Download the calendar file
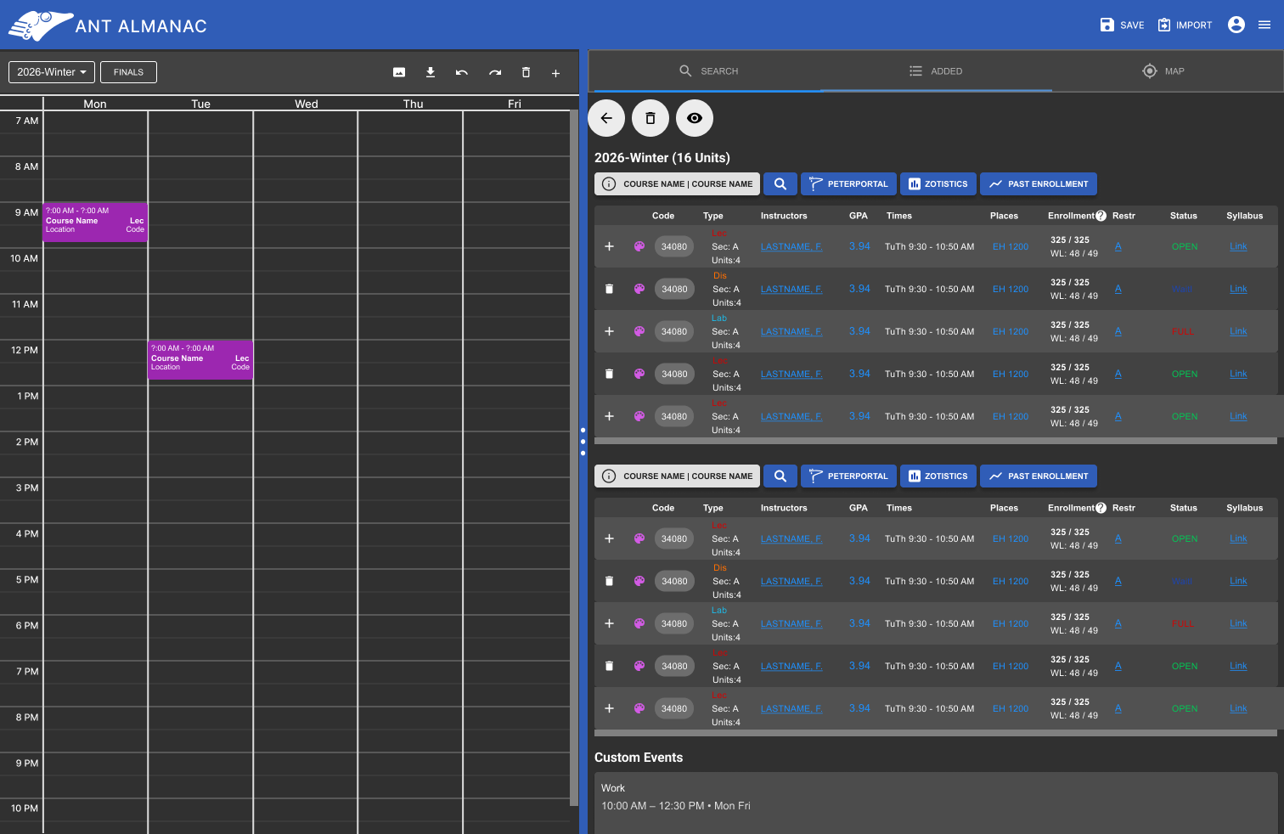The image size is (1284, 834). pos(431,73)
